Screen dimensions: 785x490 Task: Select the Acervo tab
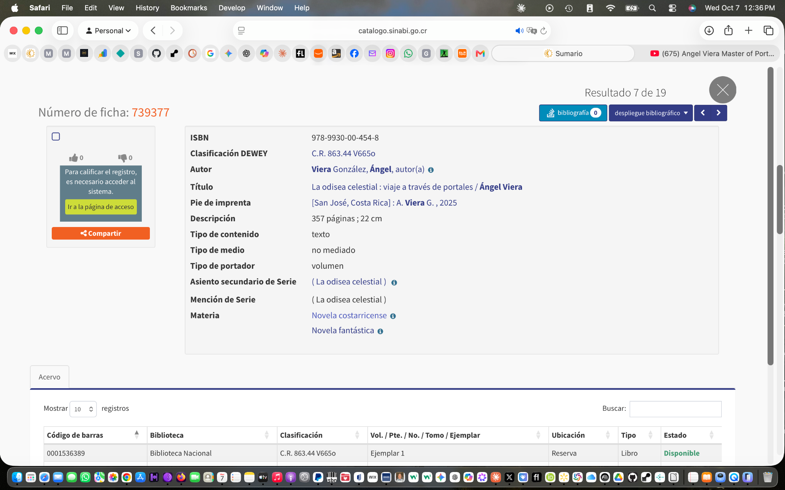pyautogui.click(x=49, y=377)
